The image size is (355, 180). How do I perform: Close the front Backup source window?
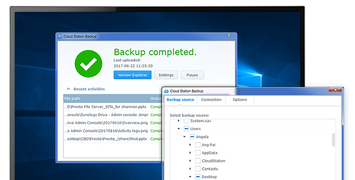[336, 90]
